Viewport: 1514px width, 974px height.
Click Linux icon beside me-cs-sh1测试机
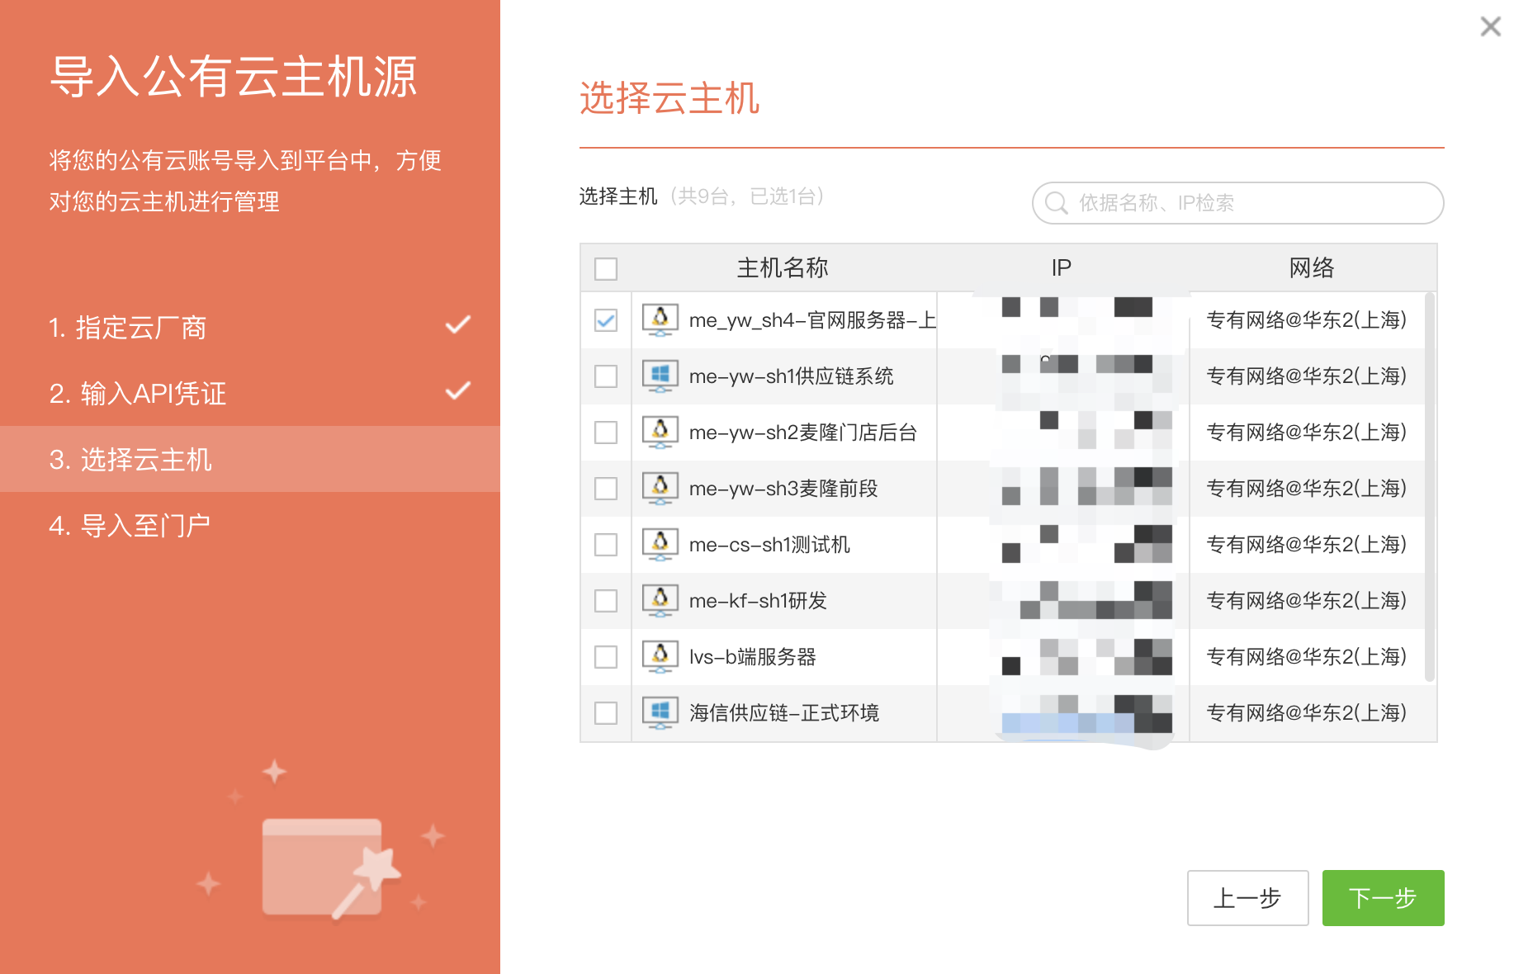(660, 544)
